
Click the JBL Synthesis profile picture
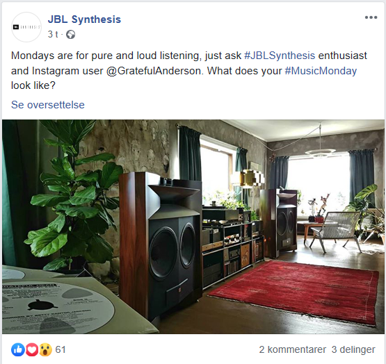[26, 27]
